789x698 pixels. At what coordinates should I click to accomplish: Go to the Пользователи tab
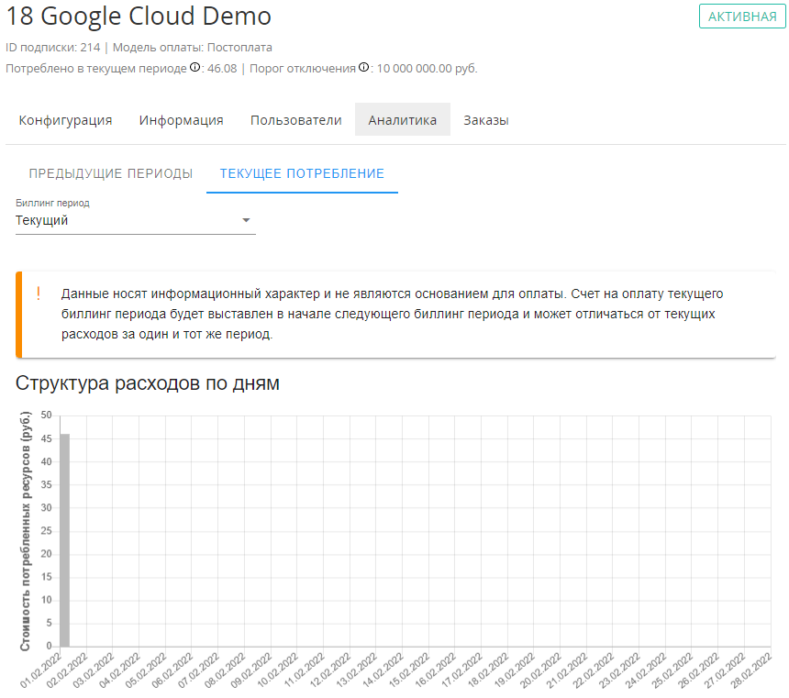pyautogui.click(x=295, y=120)
